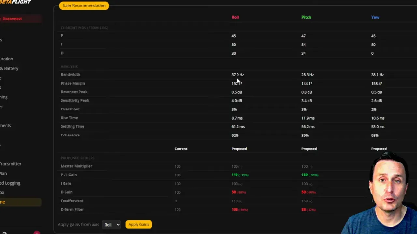Open the Configuration sidebar item
The height and width of the screenshot is (234, 417).
pos(7,59)
